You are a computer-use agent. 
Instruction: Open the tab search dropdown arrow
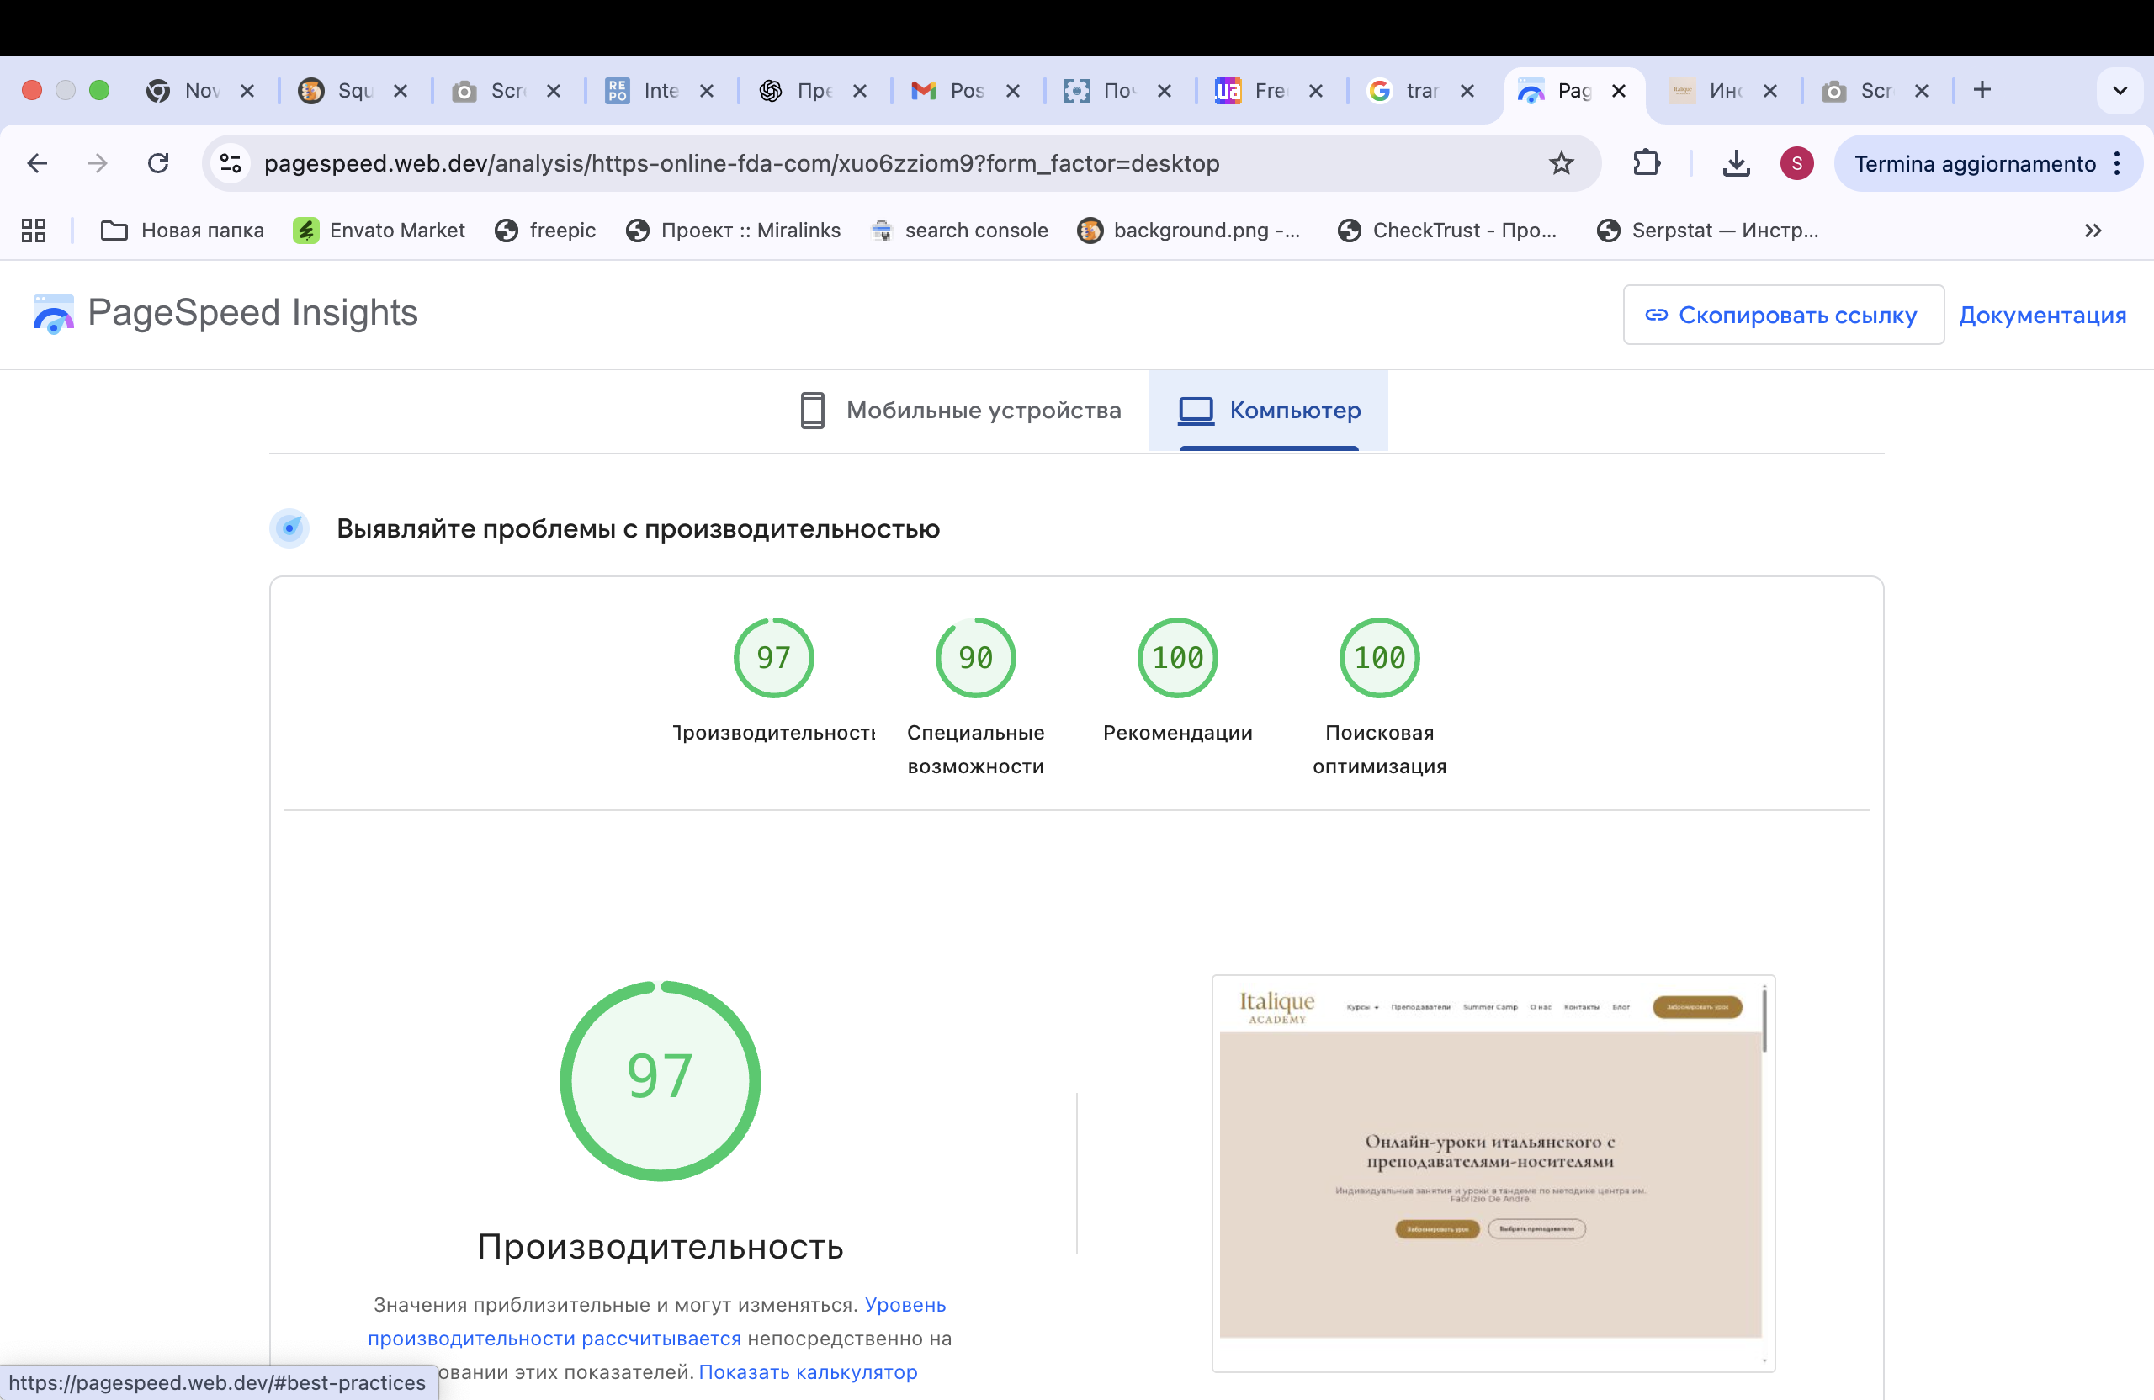2120,91
